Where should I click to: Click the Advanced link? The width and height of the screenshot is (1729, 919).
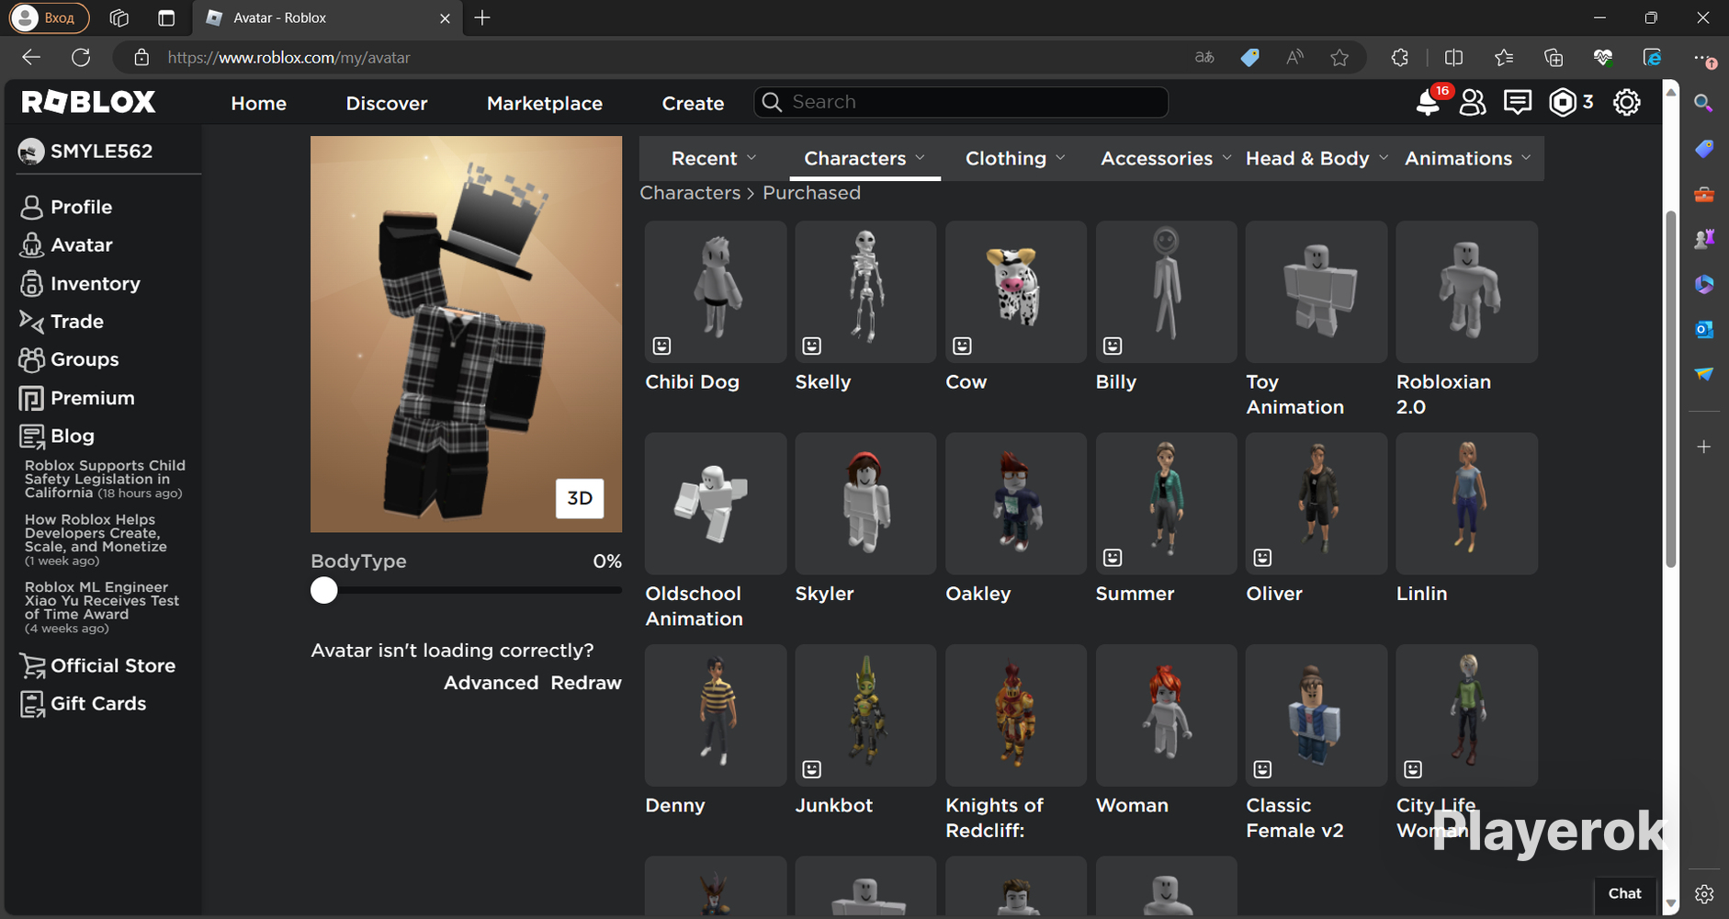coord(492,683)
